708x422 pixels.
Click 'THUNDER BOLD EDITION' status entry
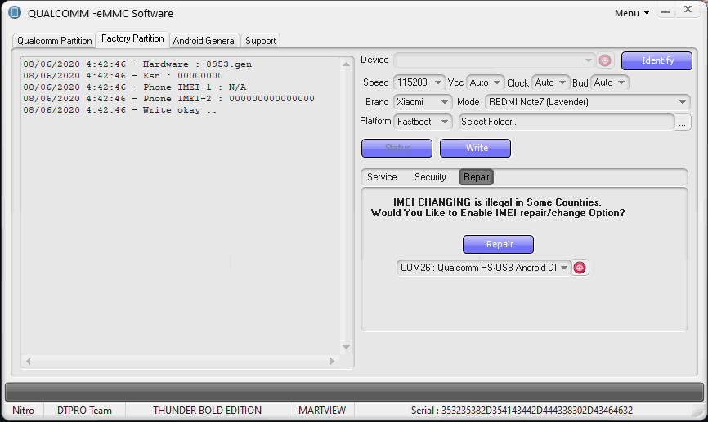coord(208,411)
